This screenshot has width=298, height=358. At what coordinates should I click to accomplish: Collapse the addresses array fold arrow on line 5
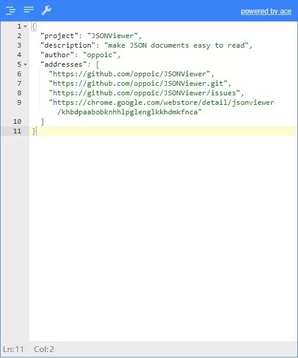tap(26, 64)
